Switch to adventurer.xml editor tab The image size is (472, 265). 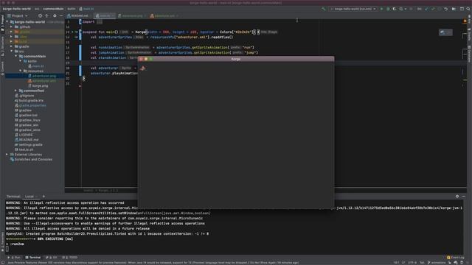pos(164,15)
